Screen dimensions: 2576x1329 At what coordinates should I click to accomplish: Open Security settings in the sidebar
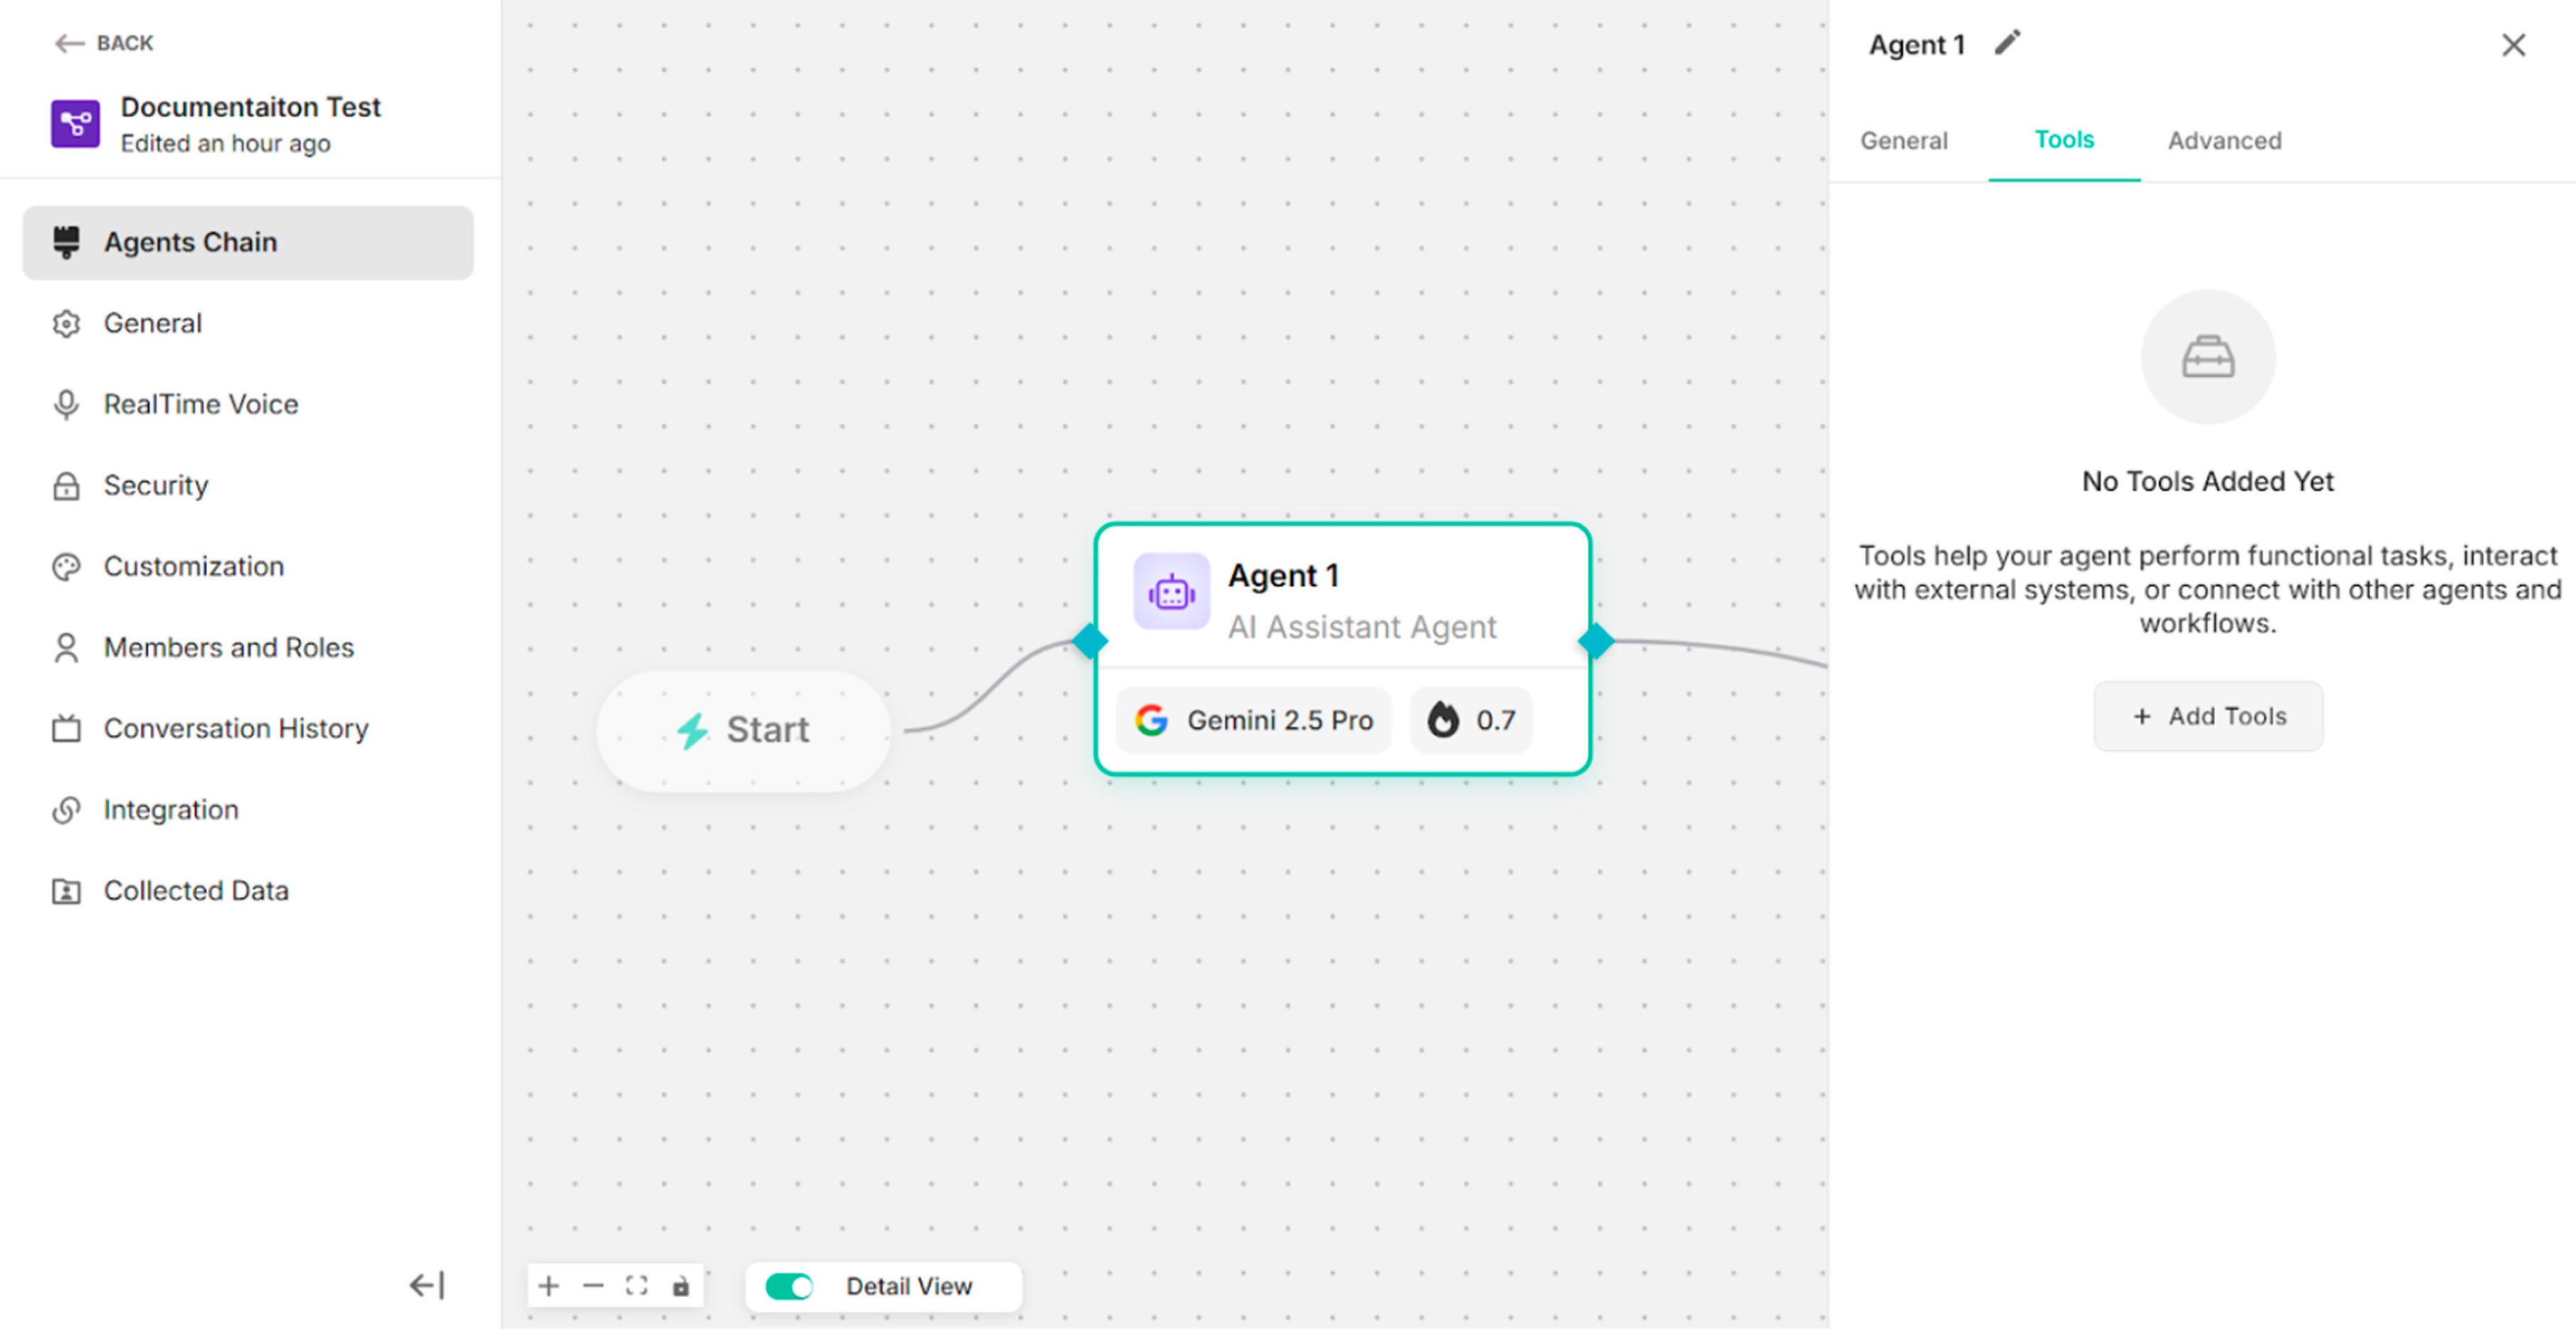tap(156, 485)
